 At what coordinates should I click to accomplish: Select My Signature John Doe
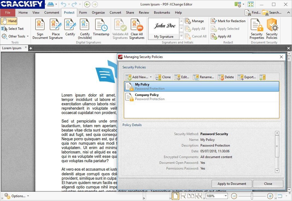(x=164, y=29)
